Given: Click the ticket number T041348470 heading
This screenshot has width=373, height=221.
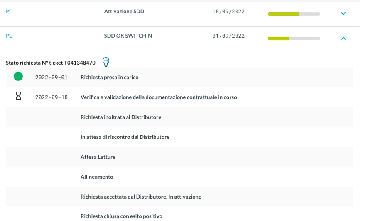Looking at the screenshot, I should tap(51, 63).
